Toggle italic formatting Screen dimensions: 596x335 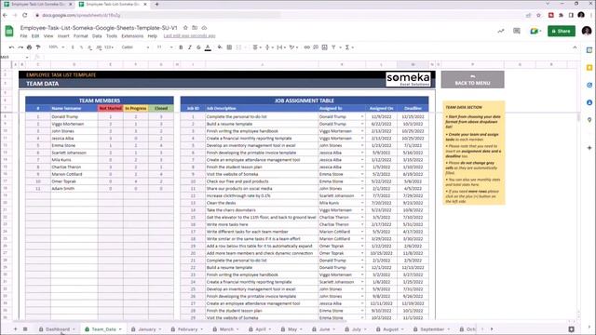(x=190, y=47)
